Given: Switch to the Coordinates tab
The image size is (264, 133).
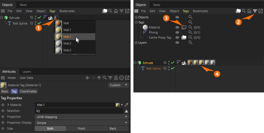Looking at the screenshot, I should 28,91.
